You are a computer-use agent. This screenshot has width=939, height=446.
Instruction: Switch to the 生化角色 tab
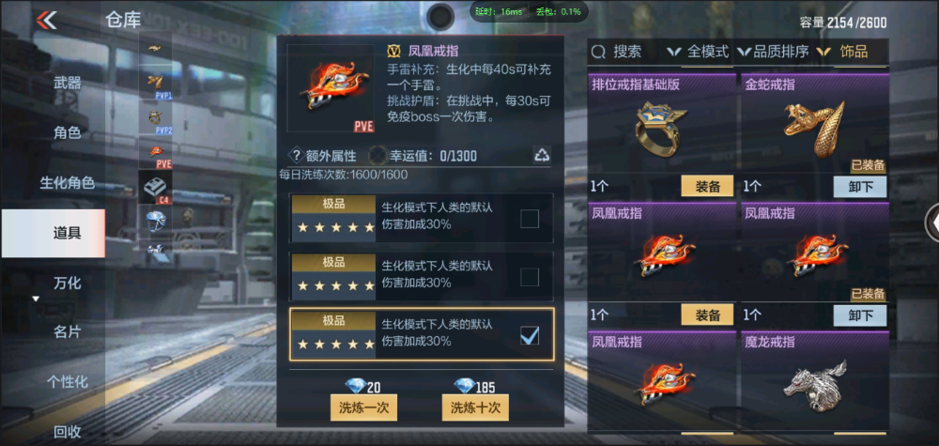[x=67, y=183]
